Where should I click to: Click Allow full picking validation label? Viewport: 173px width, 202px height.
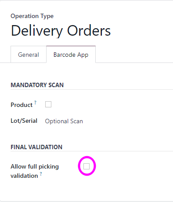pos(35,171)
